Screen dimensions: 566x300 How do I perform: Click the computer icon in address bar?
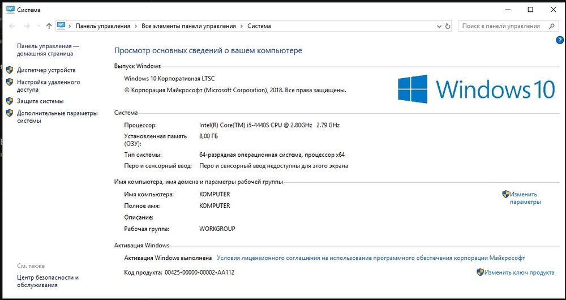(x=61, y=26)
